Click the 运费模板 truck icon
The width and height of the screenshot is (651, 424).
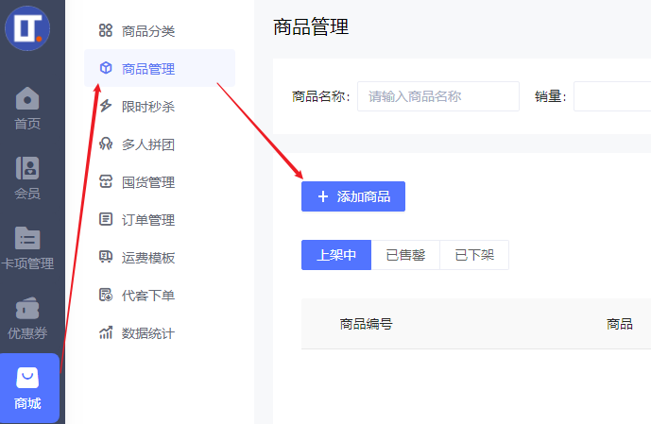[106, 257]
